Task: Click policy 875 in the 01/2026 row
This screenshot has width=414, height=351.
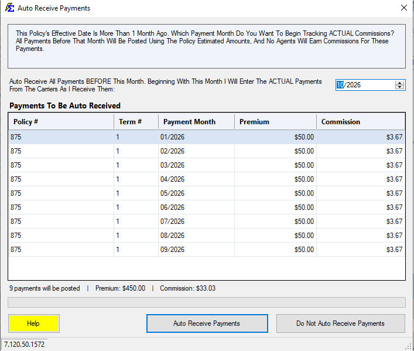Action: coord(61,137)
